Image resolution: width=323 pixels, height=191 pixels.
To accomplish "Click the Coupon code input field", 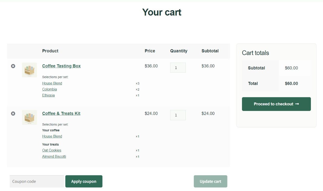I will coord(37,181).
